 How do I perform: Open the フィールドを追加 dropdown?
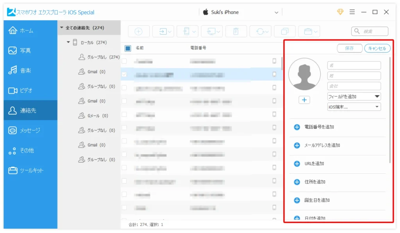(x=354, y=96)
